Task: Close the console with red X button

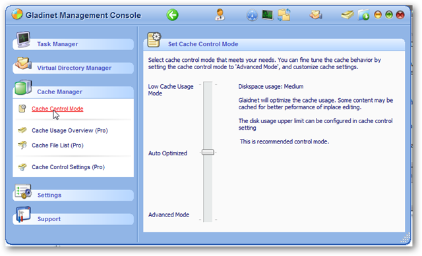Action: [x=400, y=14]
